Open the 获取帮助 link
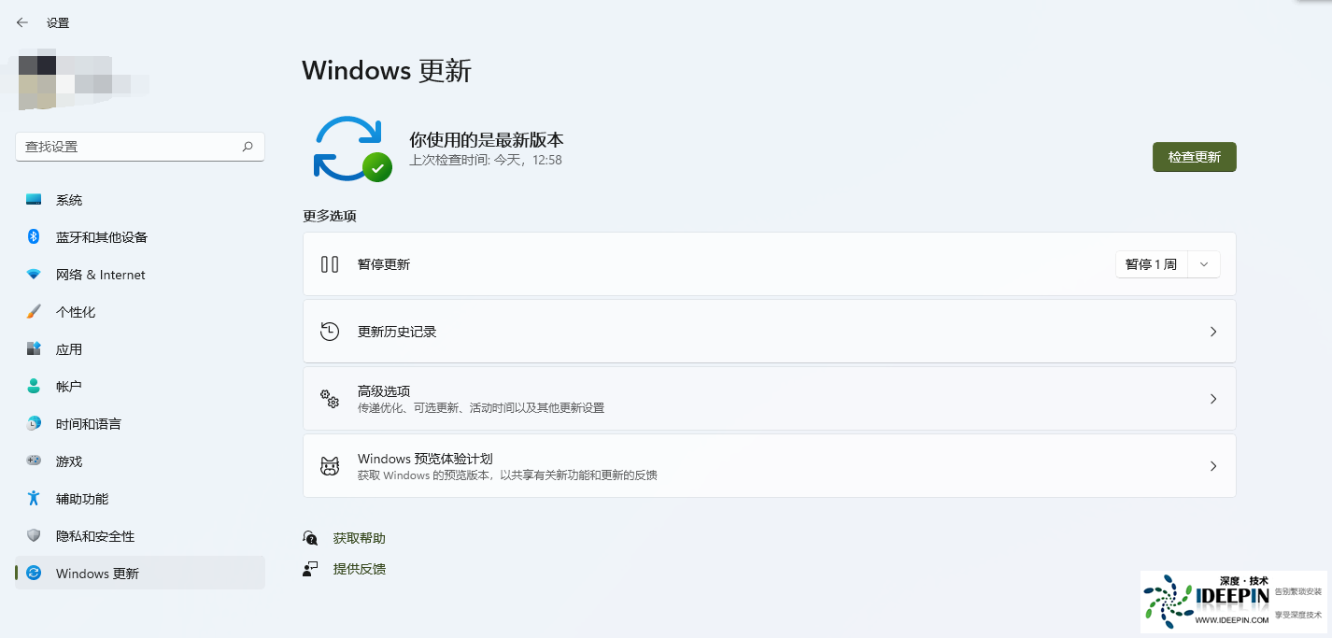The image size is (1332, 638). click(x=360, y=538)
